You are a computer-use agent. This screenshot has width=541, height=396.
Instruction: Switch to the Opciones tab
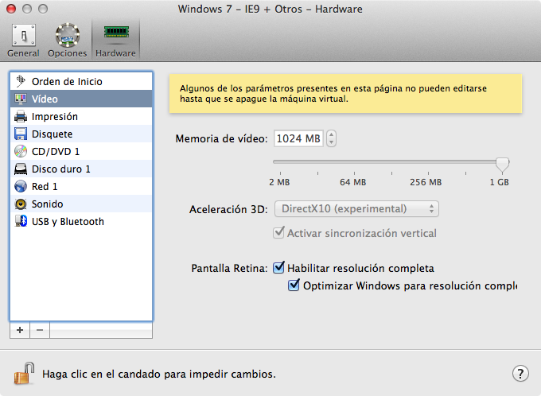coord(68,41)
